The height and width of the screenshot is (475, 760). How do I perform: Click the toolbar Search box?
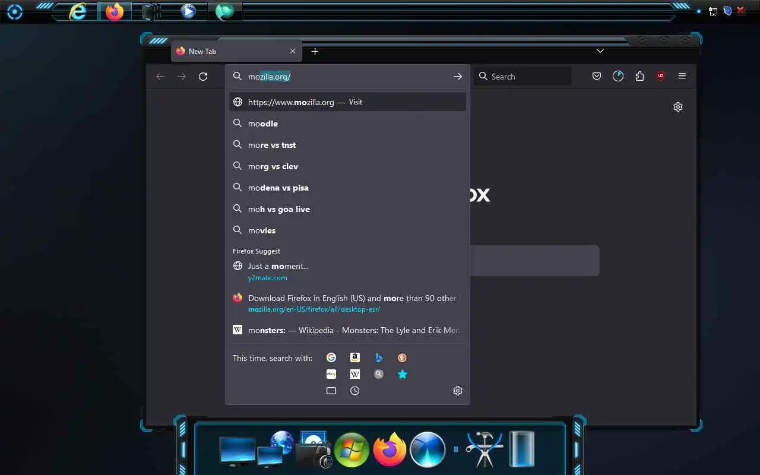(x=522, y=77)
